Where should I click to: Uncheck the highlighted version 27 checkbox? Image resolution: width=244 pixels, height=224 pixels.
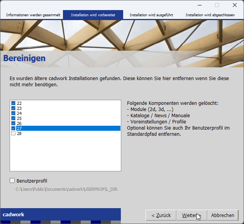14,128
